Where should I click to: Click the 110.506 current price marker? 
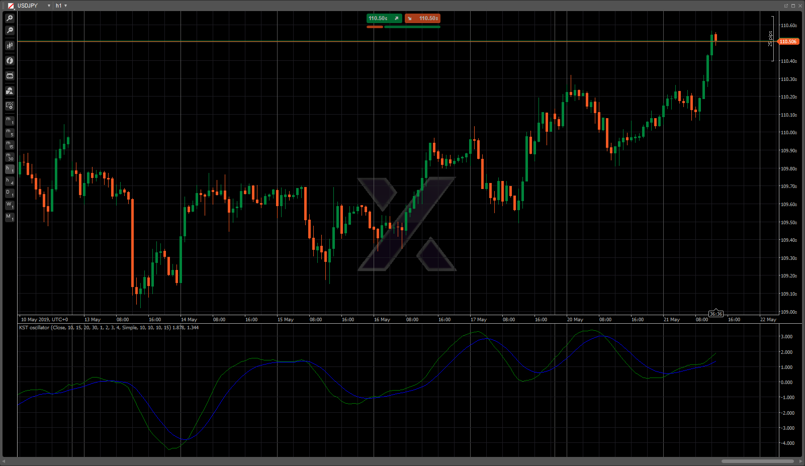[x=788, y=42]
